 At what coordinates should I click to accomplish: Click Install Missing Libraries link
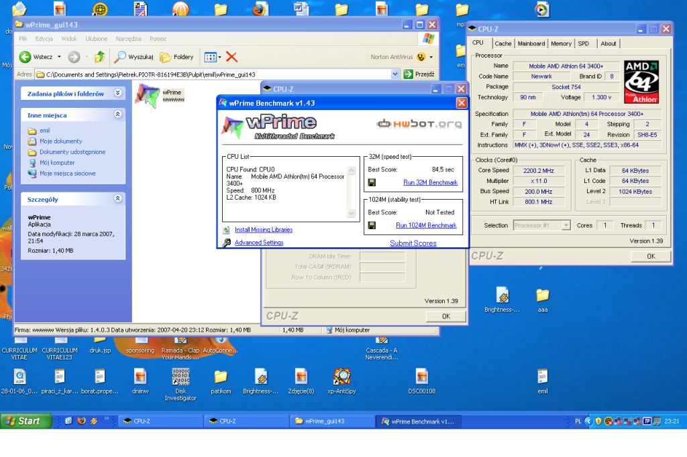pos(263,230)
